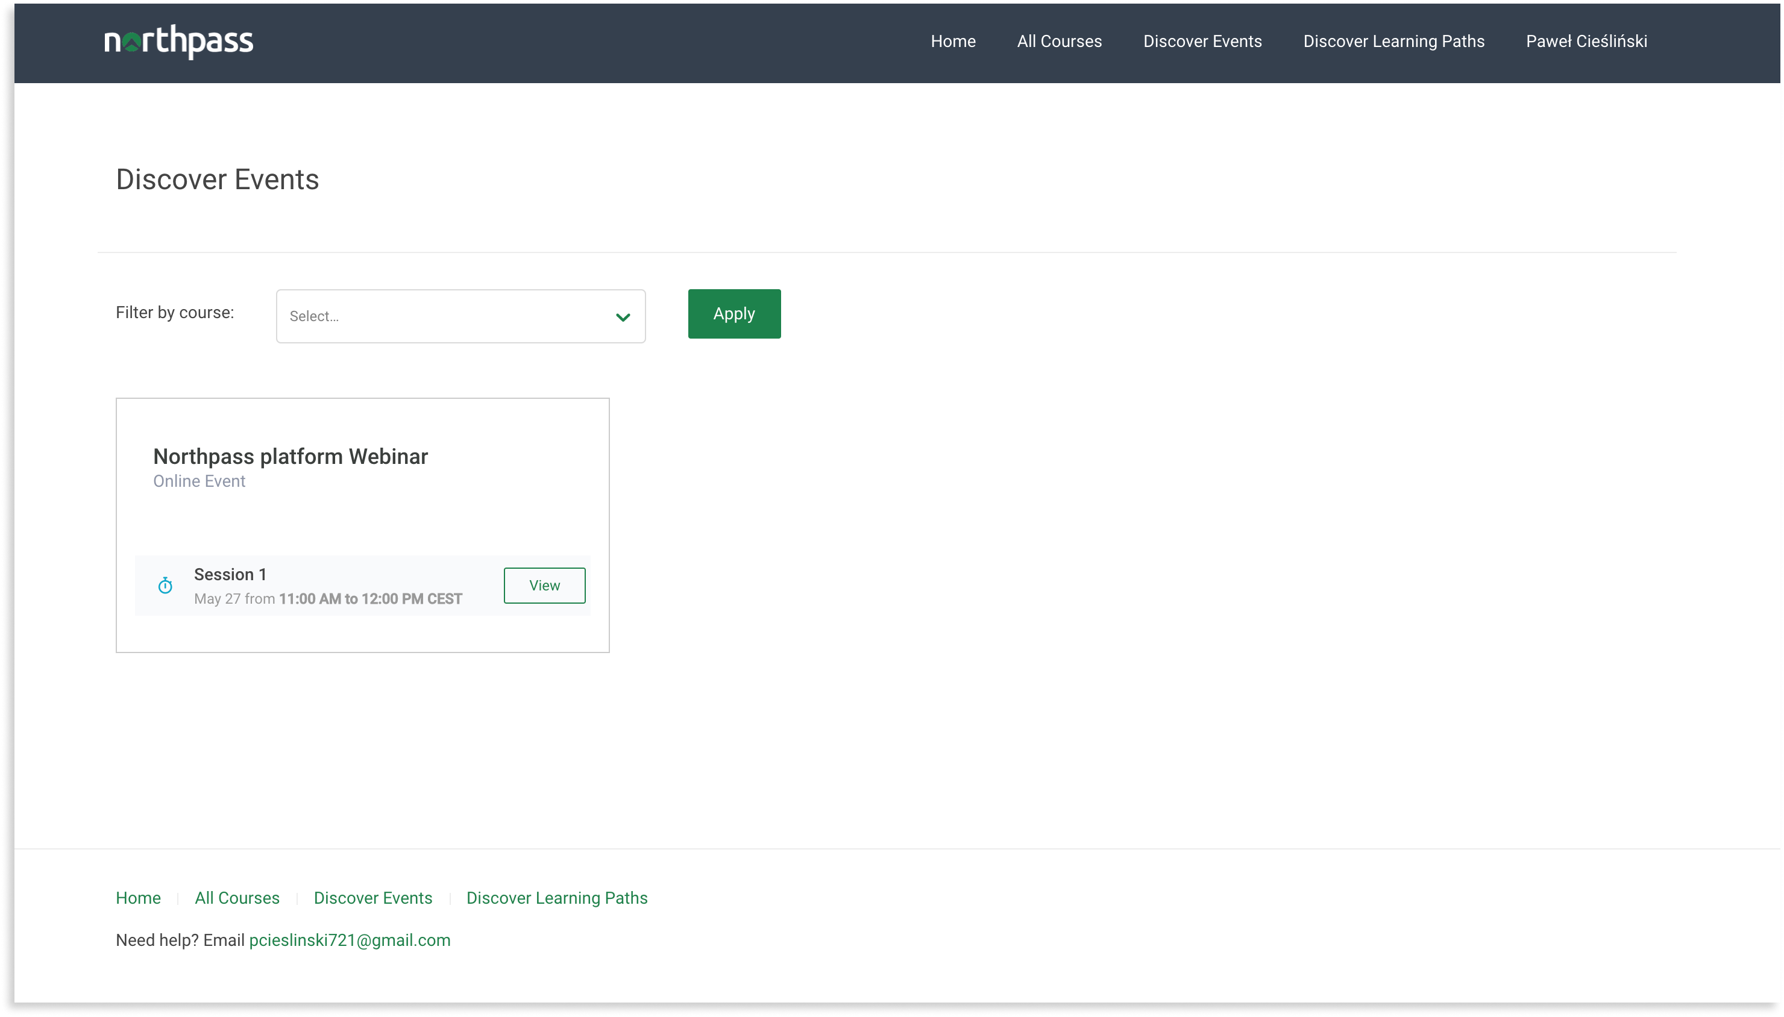Click the Northpass logo

[x=179, y=41]
